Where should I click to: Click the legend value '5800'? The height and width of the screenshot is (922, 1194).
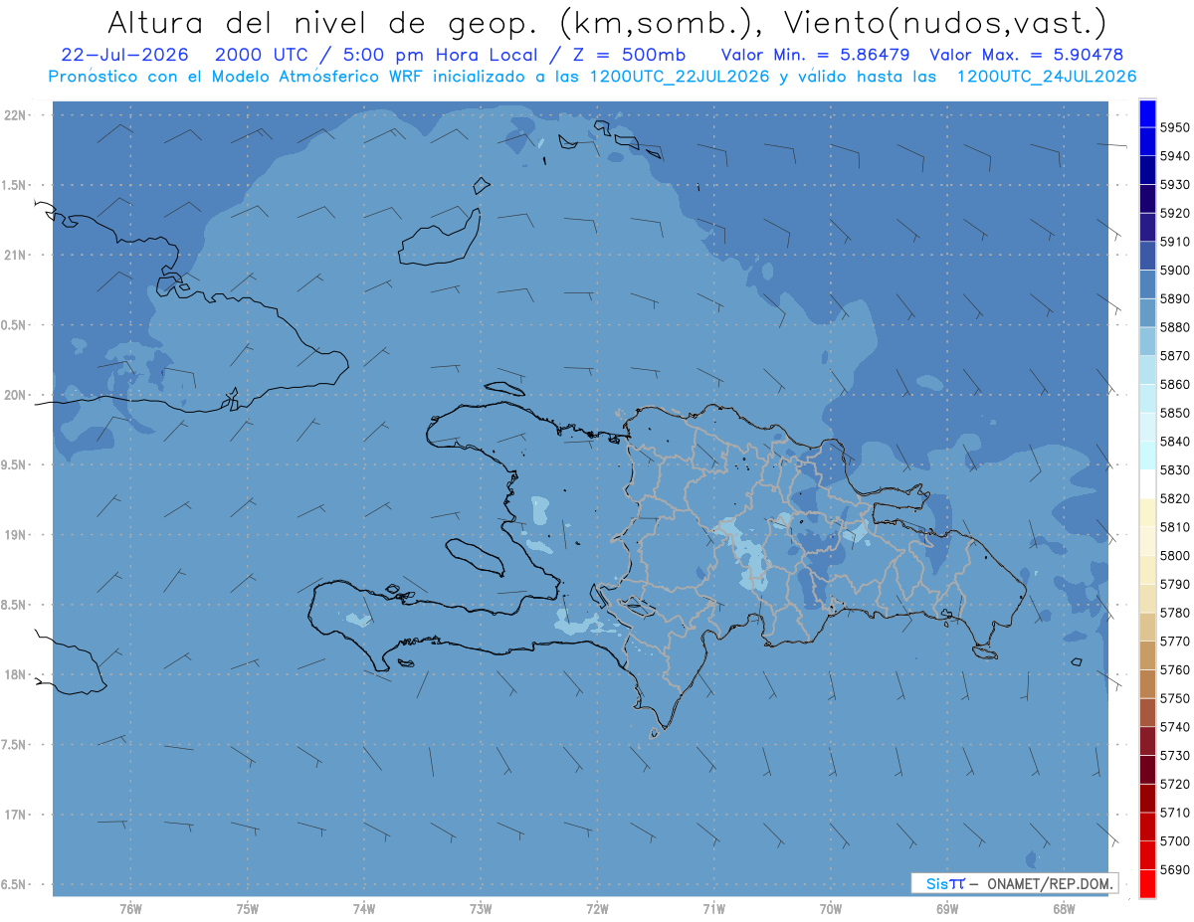1175,555
